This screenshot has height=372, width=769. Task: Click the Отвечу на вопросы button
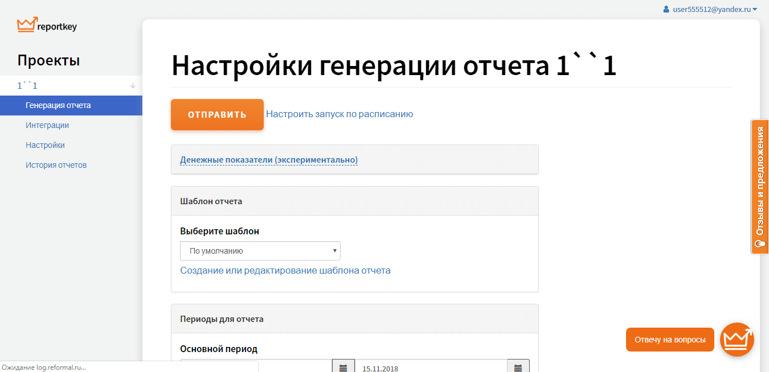click(x=669, y=340)
